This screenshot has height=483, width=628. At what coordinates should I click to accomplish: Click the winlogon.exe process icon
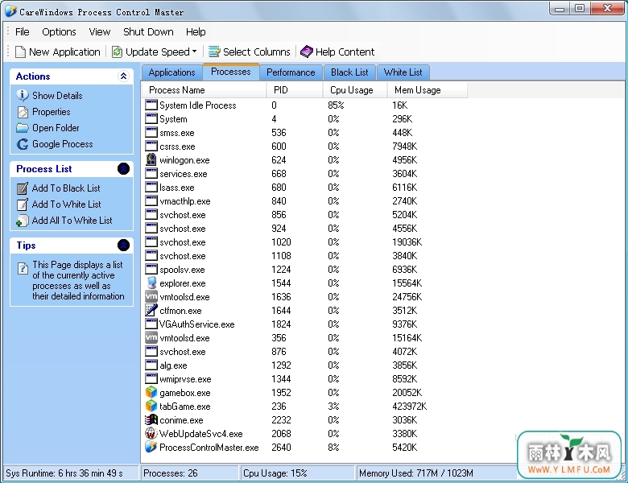(151, 160)
